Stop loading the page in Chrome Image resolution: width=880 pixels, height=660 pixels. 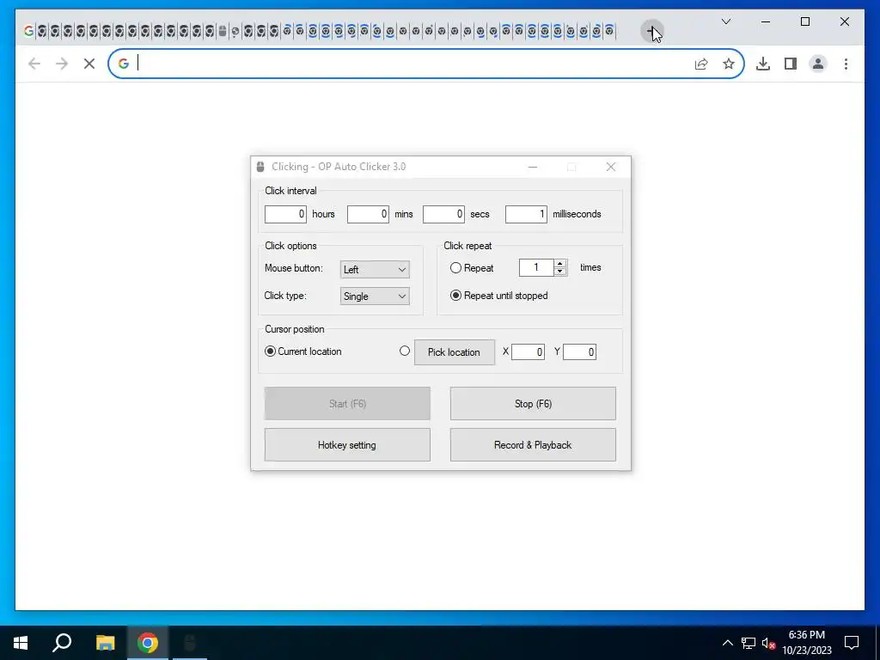coord(89,64)
